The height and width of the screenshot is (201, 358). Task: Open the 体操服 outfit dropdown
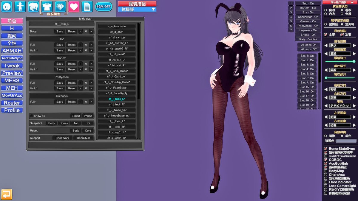pos(137,9)
